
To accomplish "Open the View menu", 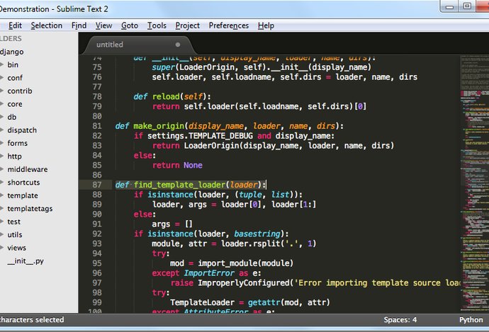I will [x=104, y=25].
